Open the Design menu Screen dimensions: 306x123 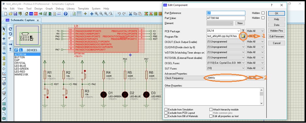click(x=38, y=8)
